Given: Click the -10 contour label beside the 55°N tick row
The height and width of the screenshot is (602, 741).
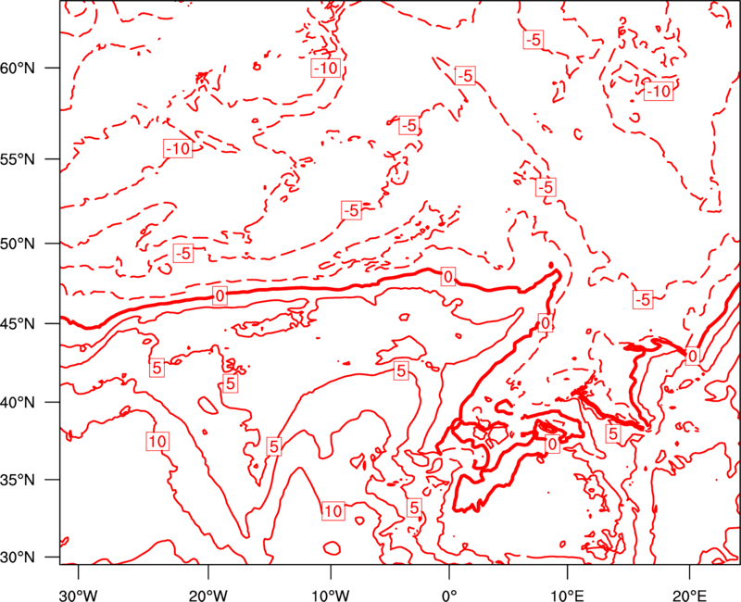Looking at the screenshot, I should tap(178, 149).
